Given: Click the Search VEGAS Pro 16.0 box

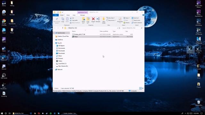Looking at the screenshot, I should click(x=132, y=28).
